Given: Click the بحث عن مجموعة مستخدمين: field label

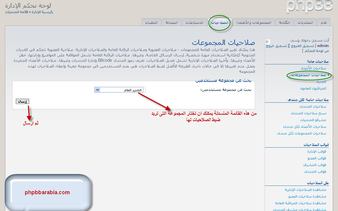Looking at the screenshot, I should pyautogui.click(x=226, y=90).
